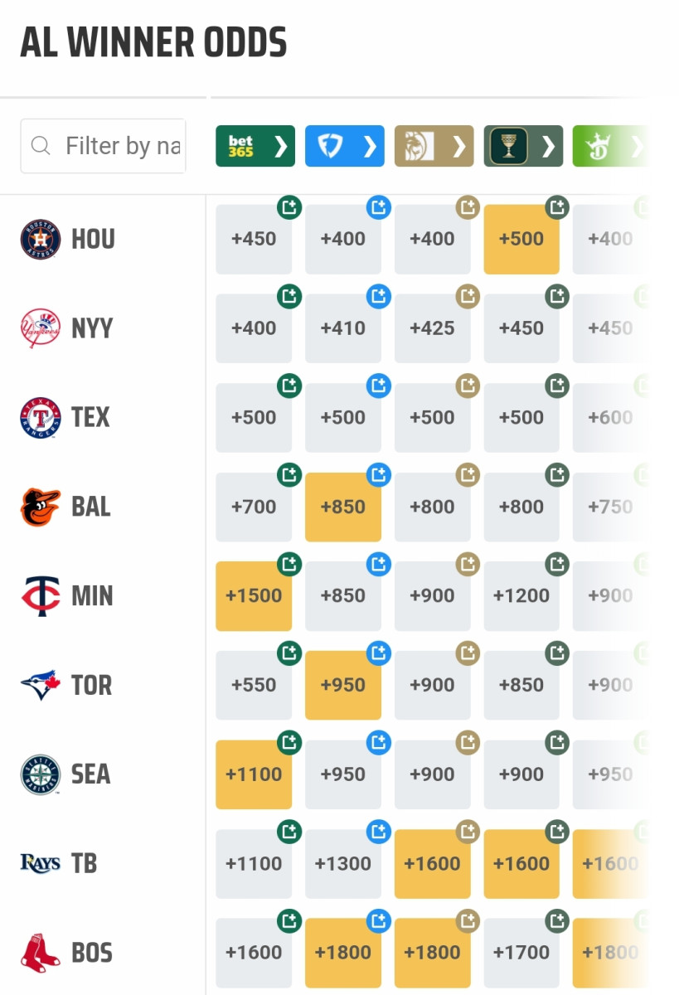The width and height of the screenshot is (679, 995).
Task: Select SEA +1100 highlighted odds
Action: click(x=253, y=775)
